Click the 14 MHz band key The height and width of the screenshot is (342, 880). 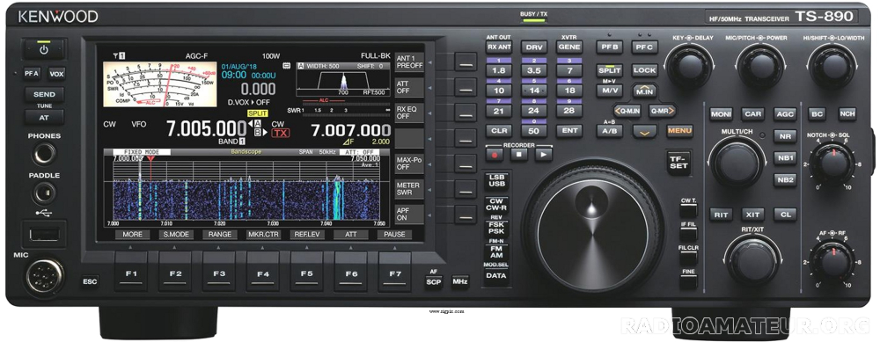coord(534,91)
